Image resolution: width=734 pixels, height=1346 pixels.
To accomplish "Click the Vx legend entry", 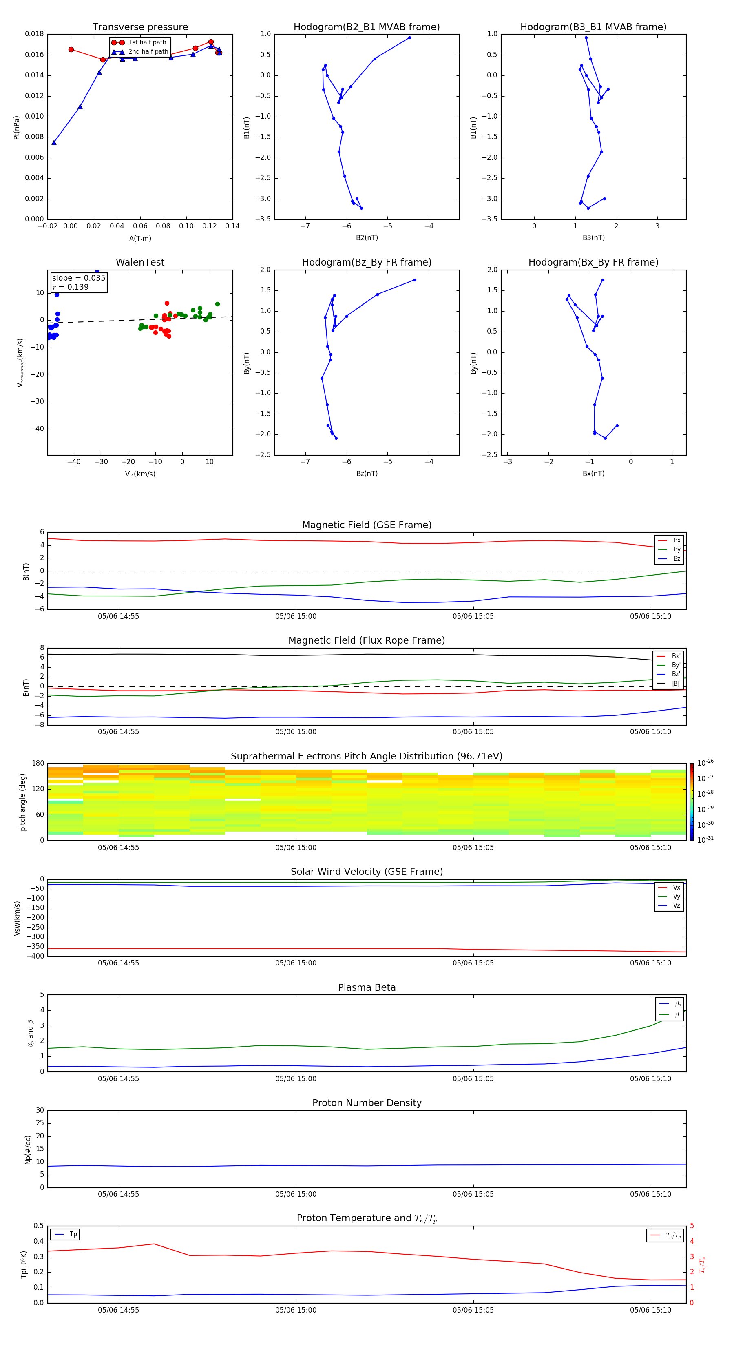I will coord(670,887).
